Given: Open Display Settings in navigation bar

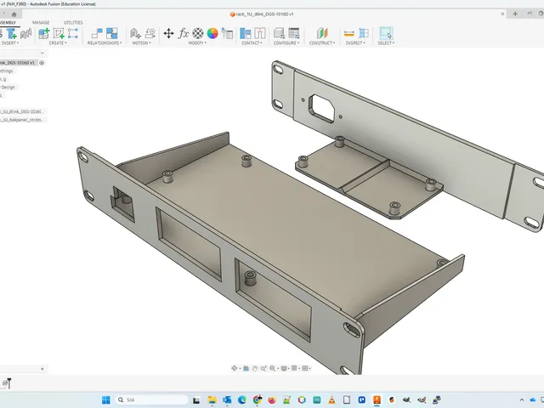Looking at the screenshot, I should point(285,368).
